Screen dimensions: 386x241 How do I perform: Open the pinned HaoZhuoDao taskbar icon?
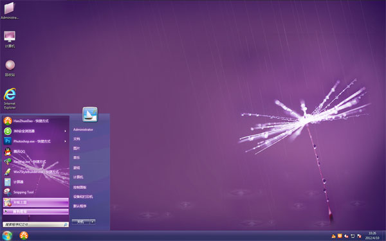(x=24, y=236)
